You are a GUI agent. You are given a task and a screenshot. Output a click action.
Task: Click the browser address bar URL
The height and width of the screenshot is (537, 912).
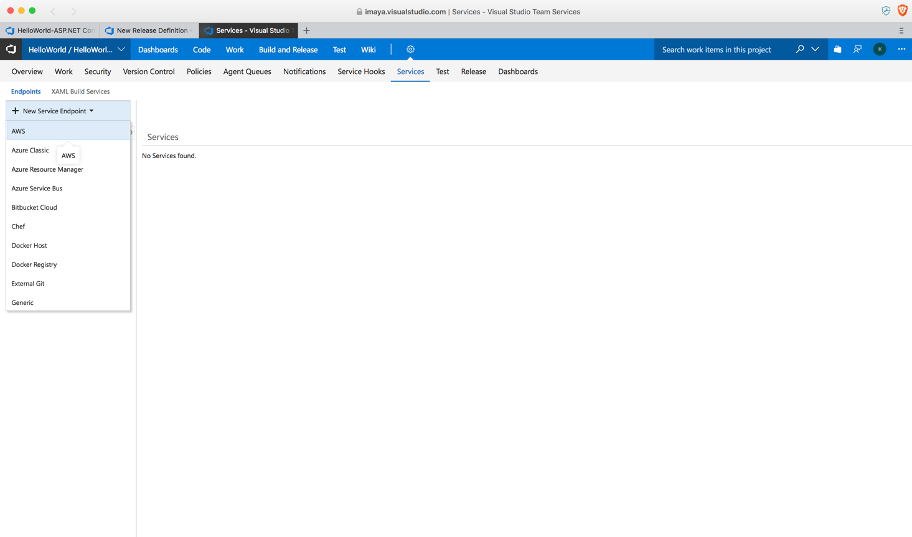pos(405,12)
